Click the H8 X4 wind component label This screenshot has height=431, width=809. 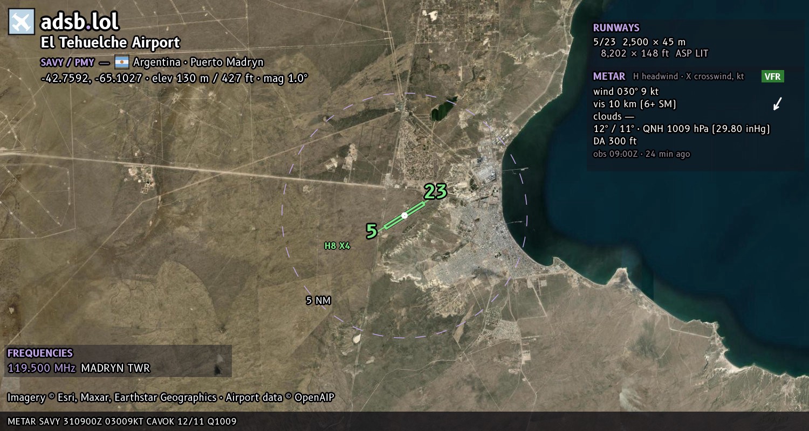coord(337,246)
